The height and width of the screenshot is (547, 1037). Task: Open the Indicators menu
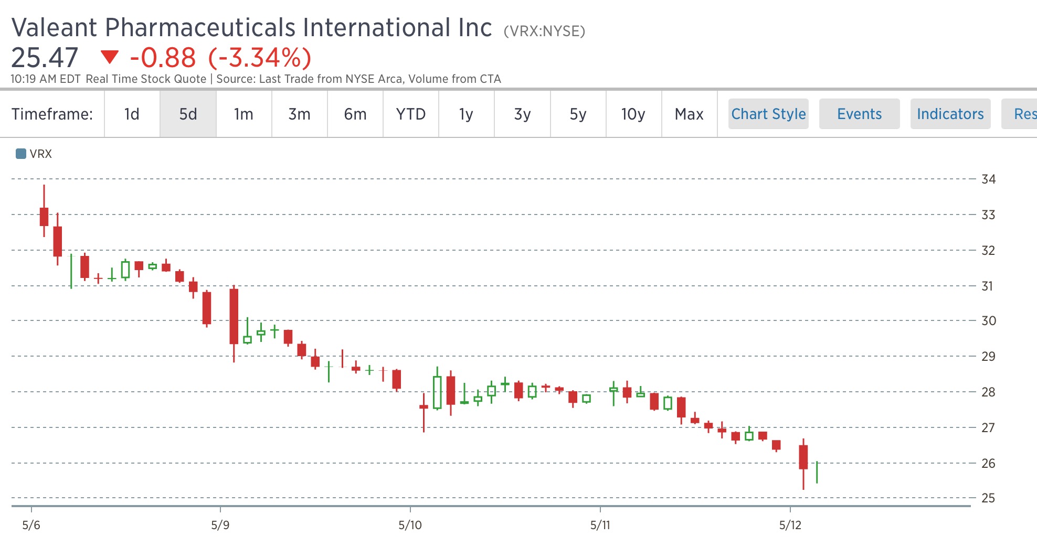click(x=950, y=114)
